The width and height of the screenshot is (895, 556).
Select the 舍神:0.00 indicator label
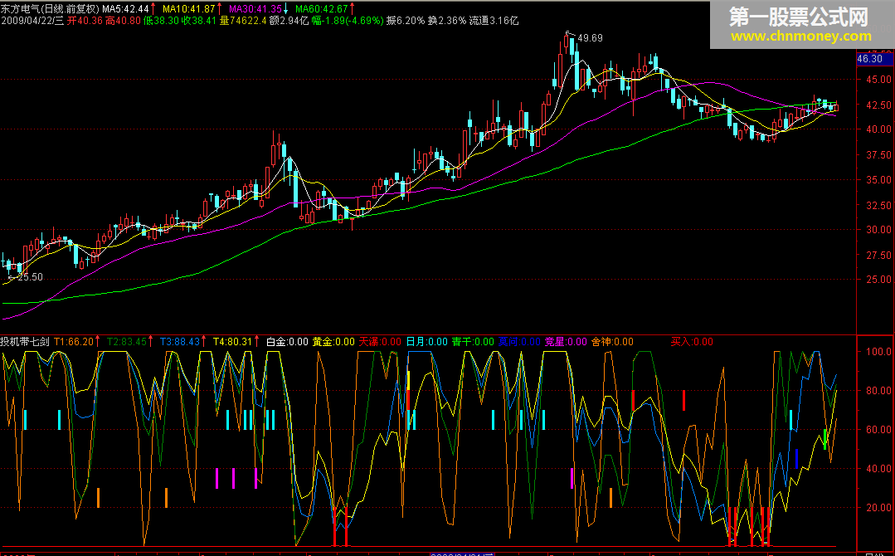[612, 342]
